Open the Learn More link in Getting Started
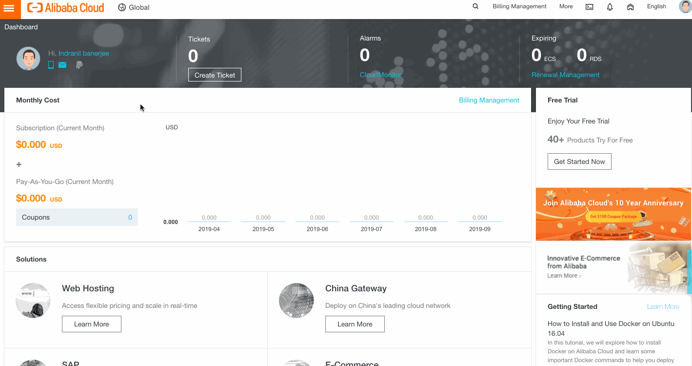 click(x=663, y=306)
